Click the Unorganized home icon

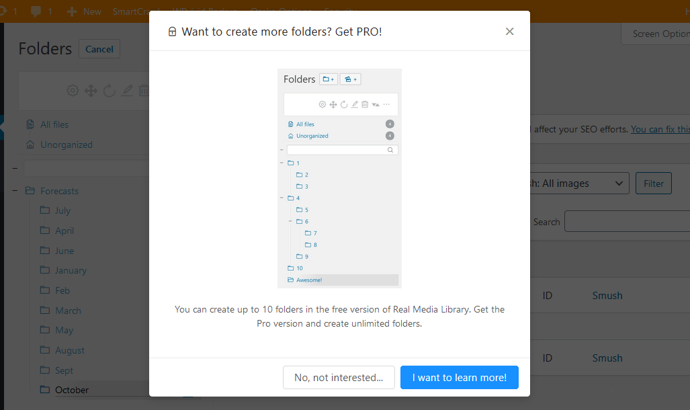click(x=30, y=145)
